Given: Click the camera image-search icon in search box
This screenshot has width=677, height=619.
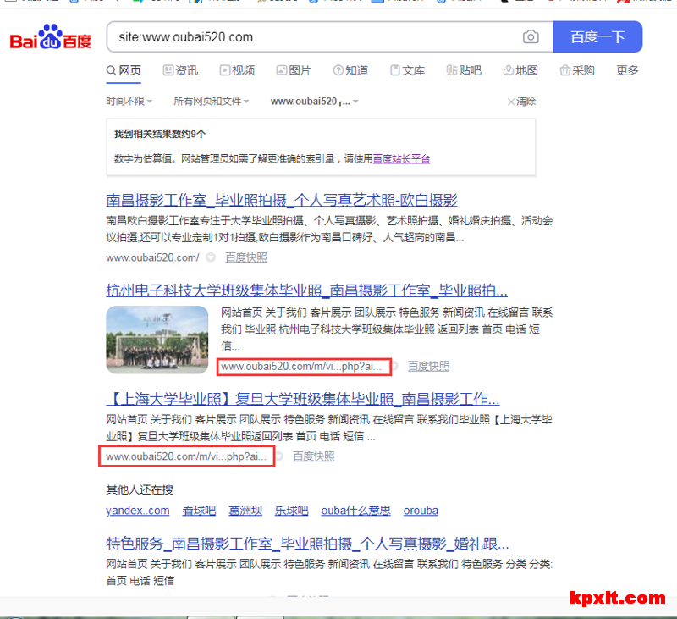Looking at the screenshot, I should pos(531,37).
